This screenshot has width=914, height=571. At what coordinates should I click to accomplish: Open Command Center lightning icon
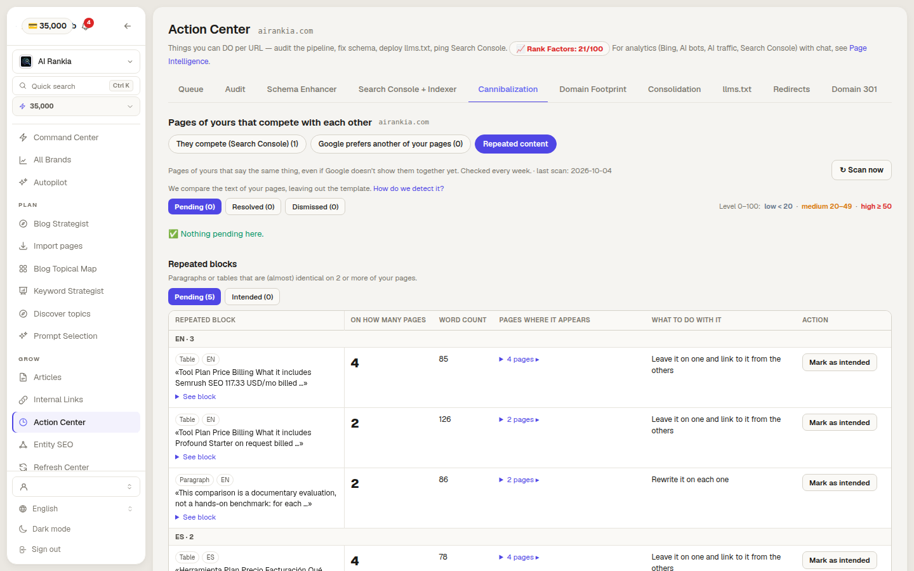23,138
